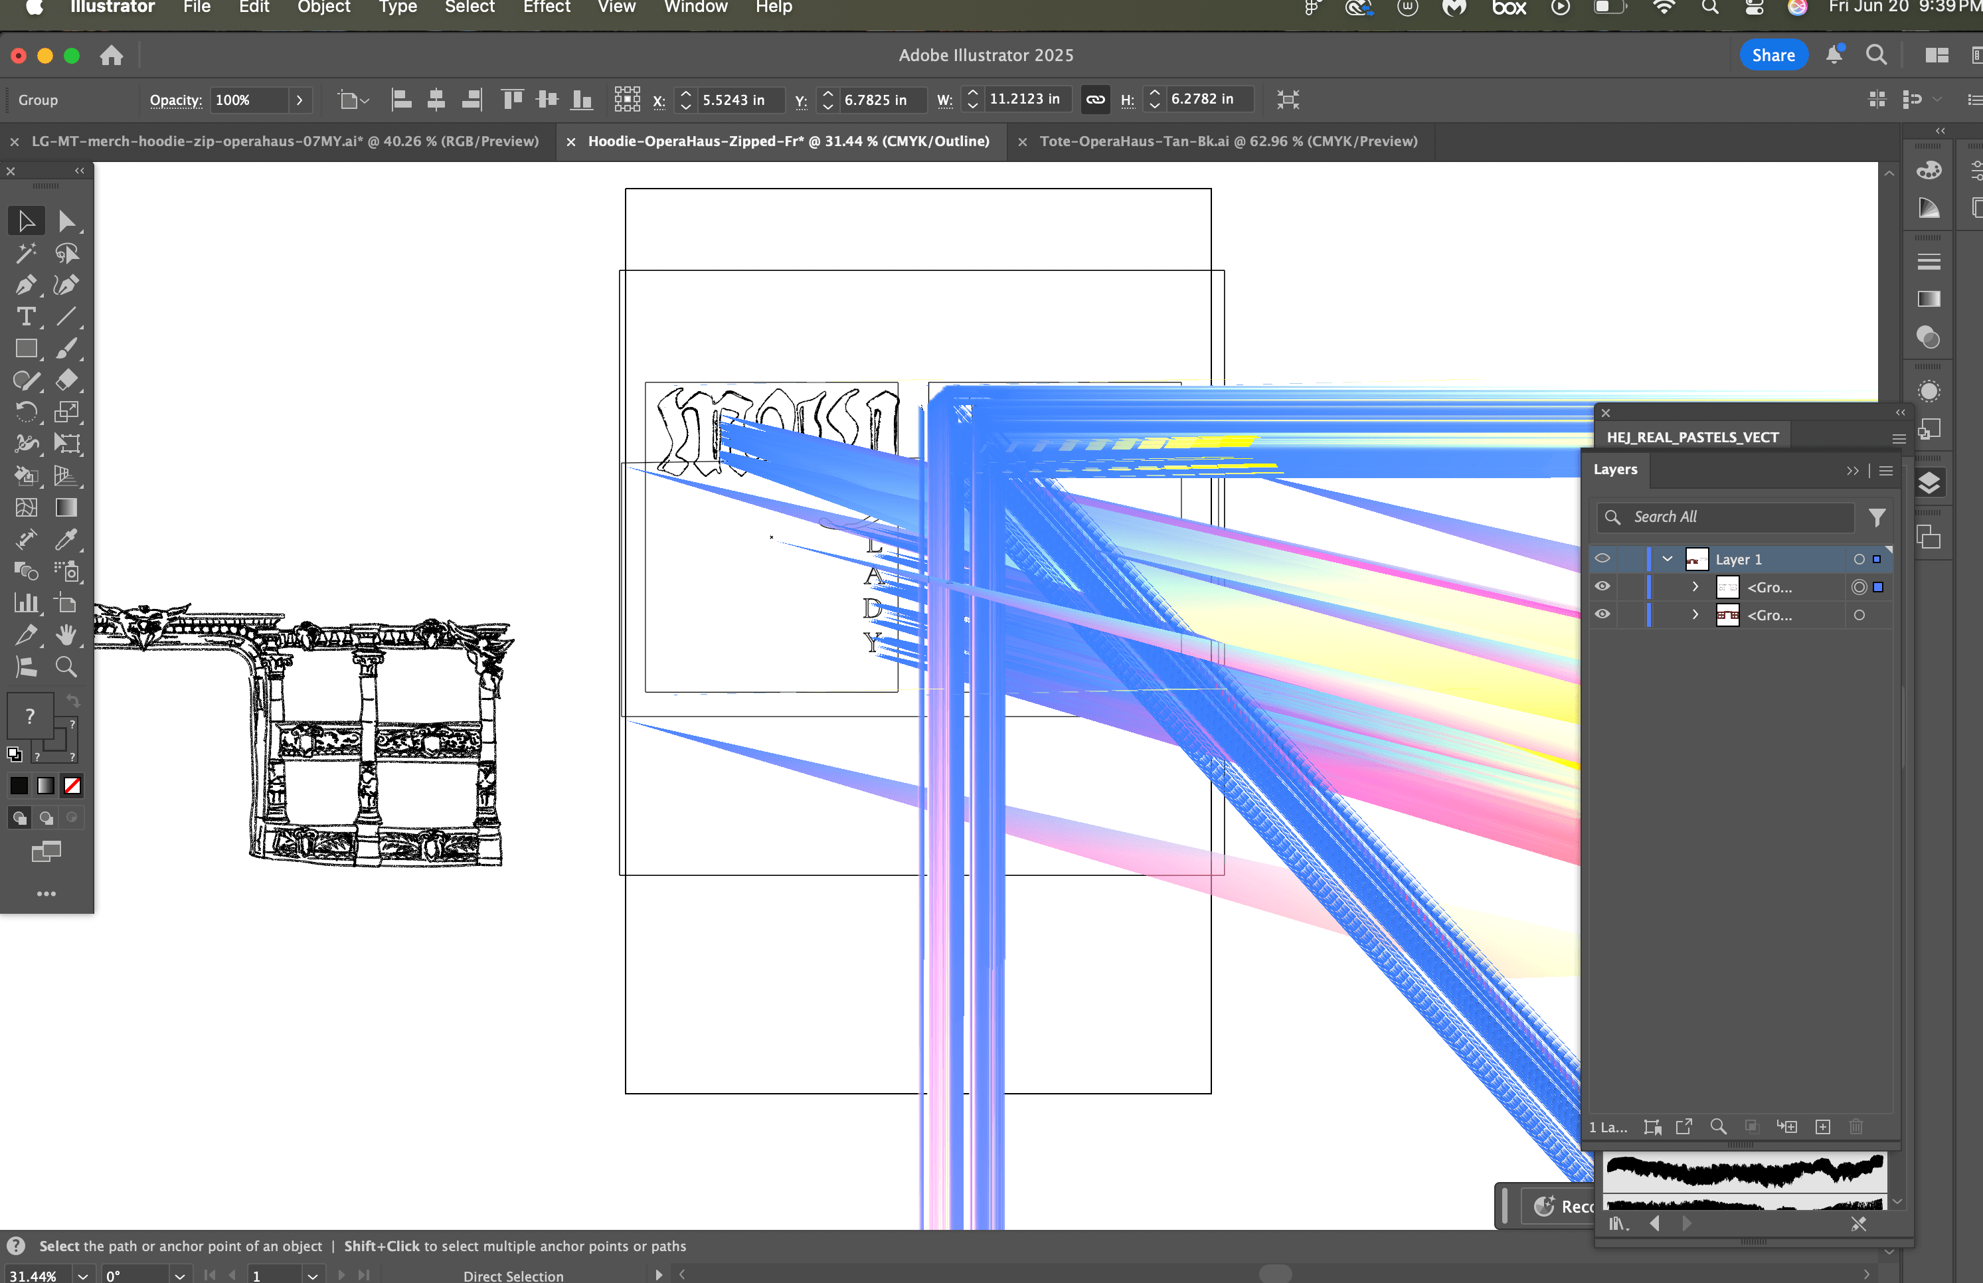Select the Eyedropper tool
Viewport: 1983px width, 1283px height.
tap(66, 539)
